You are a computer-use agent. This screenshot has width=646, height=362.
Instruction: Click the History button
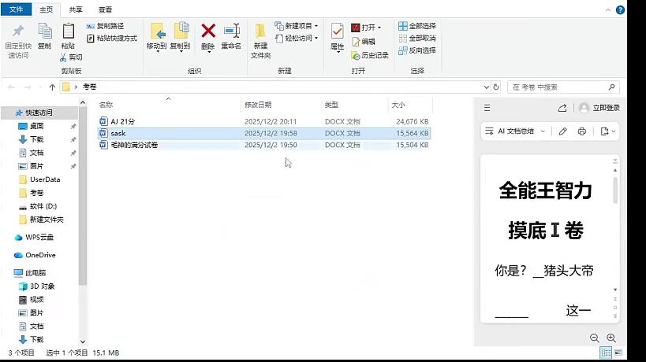pos(370,55)
